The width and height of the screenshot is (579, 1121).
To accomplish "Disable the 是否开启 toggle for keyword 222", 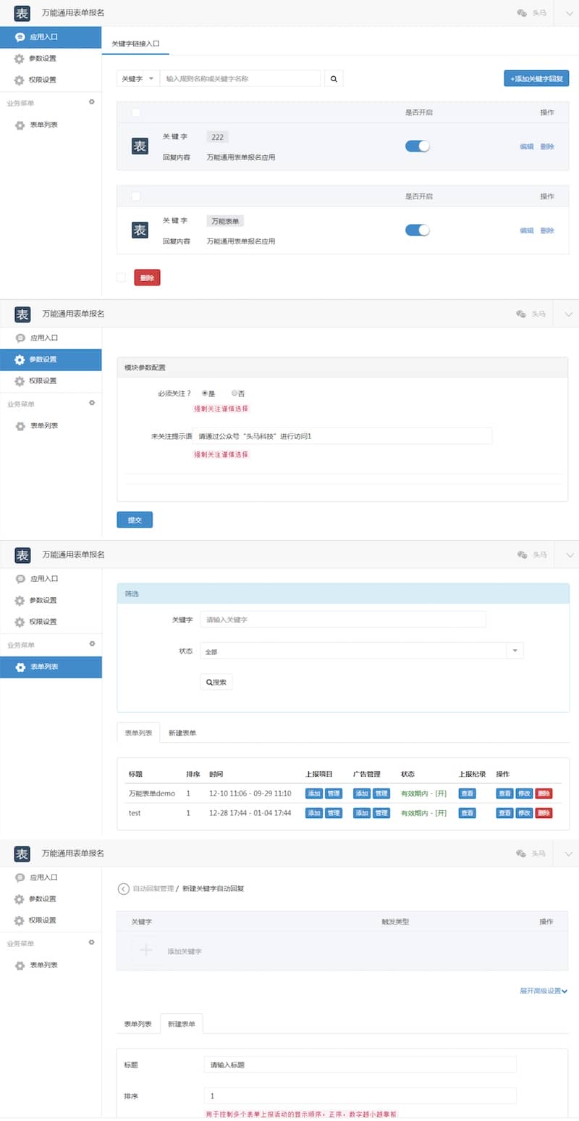I will click(418, 146).
